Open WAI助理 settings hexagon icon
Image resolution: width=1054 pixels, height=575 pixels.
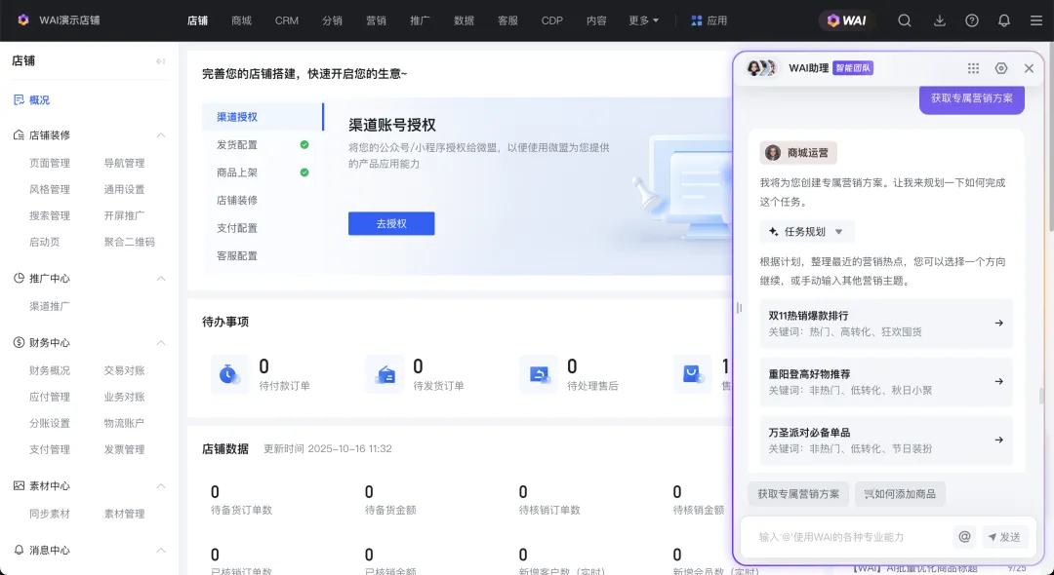[x=1001, y=68]
